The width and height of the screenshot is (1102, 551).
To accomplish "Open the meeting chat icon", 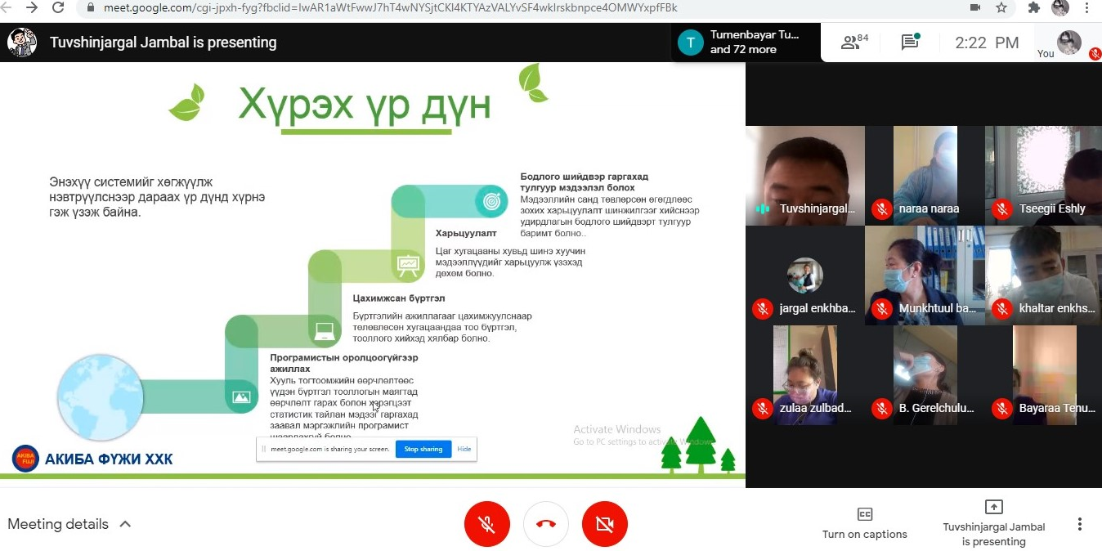I will coord(910,43).
